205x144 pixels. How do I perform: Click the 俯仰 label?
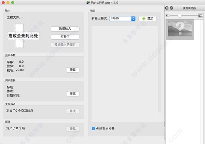10,66
